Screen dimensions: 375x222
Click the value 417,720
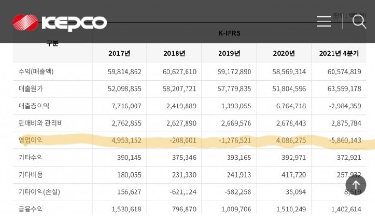294,175
